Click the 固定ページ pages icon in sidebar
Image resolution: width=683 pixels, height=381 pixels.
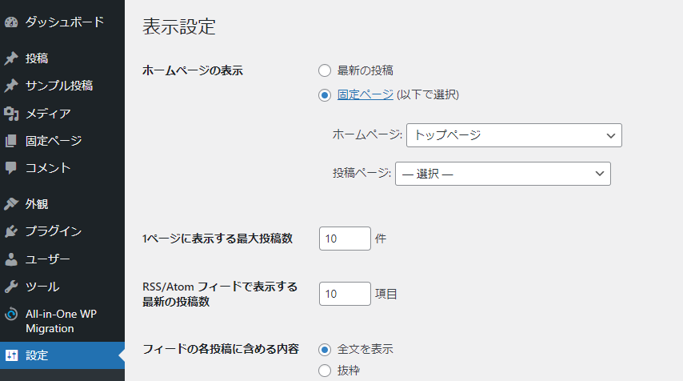coord(11,141)
